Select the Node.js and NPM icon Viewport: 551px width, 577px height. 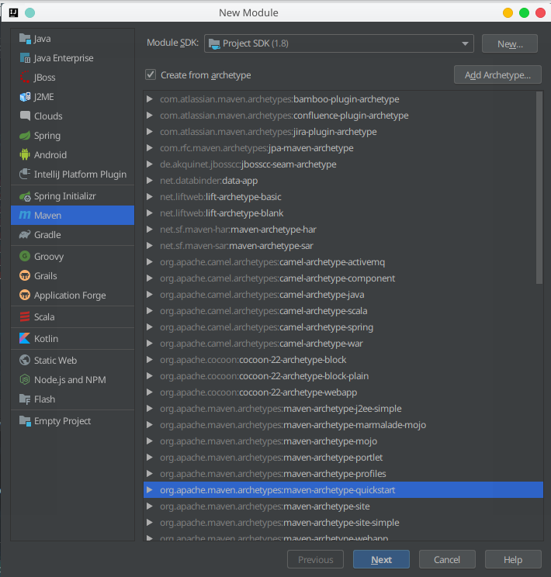25,380
